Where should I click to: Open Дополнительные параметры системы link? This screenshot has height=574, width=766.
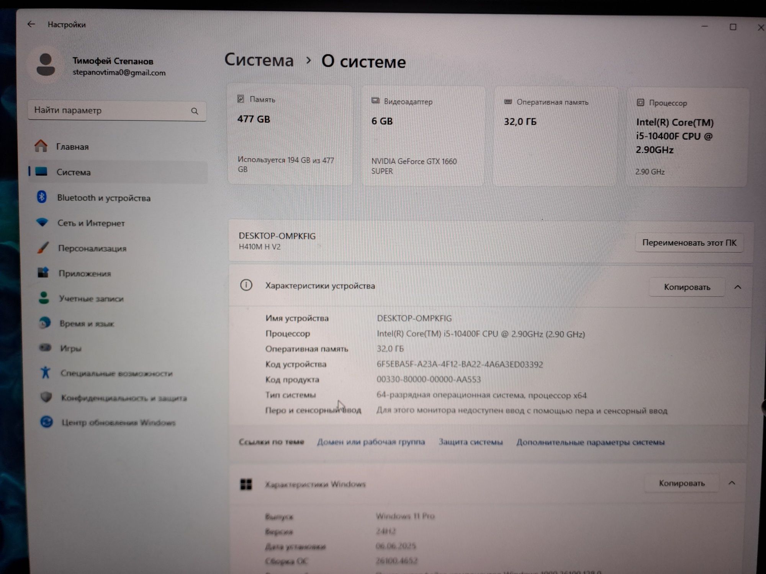pyautogui.click(x=590, y=442)
